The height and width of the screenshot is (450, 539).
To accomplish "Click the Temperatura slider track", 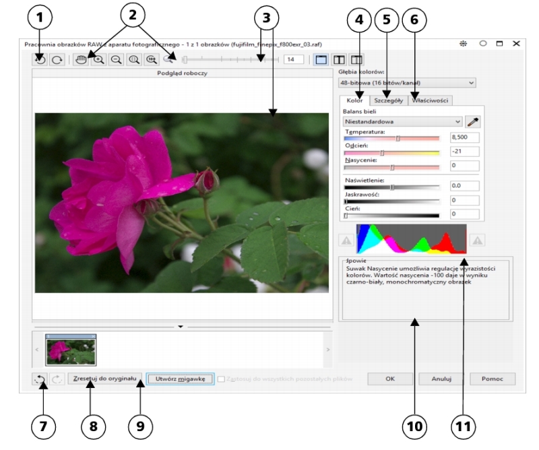I will pos(391,137).
